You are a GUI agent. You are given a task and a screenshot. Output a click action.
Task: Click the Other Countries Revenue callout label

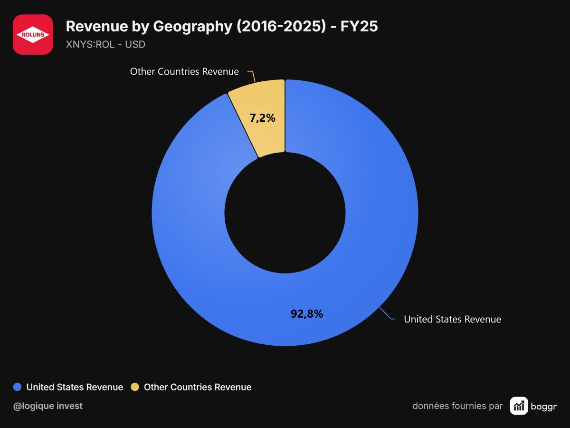(x=184, y=72)
